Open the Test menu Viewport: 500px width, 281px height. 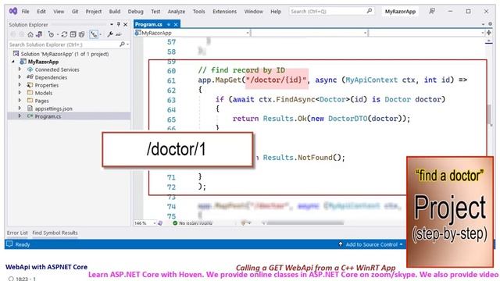[x=155, y=11]
